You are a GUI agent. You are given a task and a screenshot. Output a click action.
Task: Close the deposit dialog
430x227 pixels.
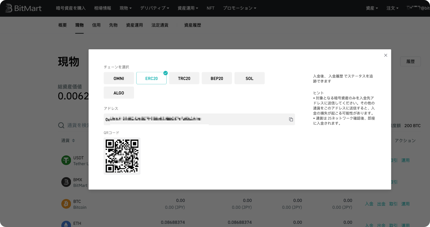386,55
